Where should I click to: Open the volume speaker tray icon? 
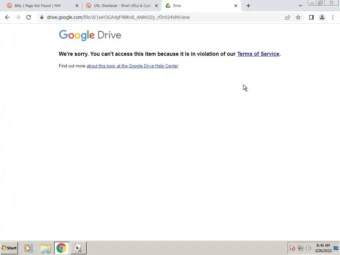tap(308, 248)
